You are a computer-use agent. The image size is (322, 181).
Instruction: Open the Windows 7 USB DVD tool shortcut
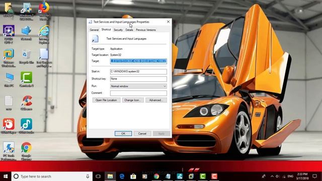[x=26, y=11]
